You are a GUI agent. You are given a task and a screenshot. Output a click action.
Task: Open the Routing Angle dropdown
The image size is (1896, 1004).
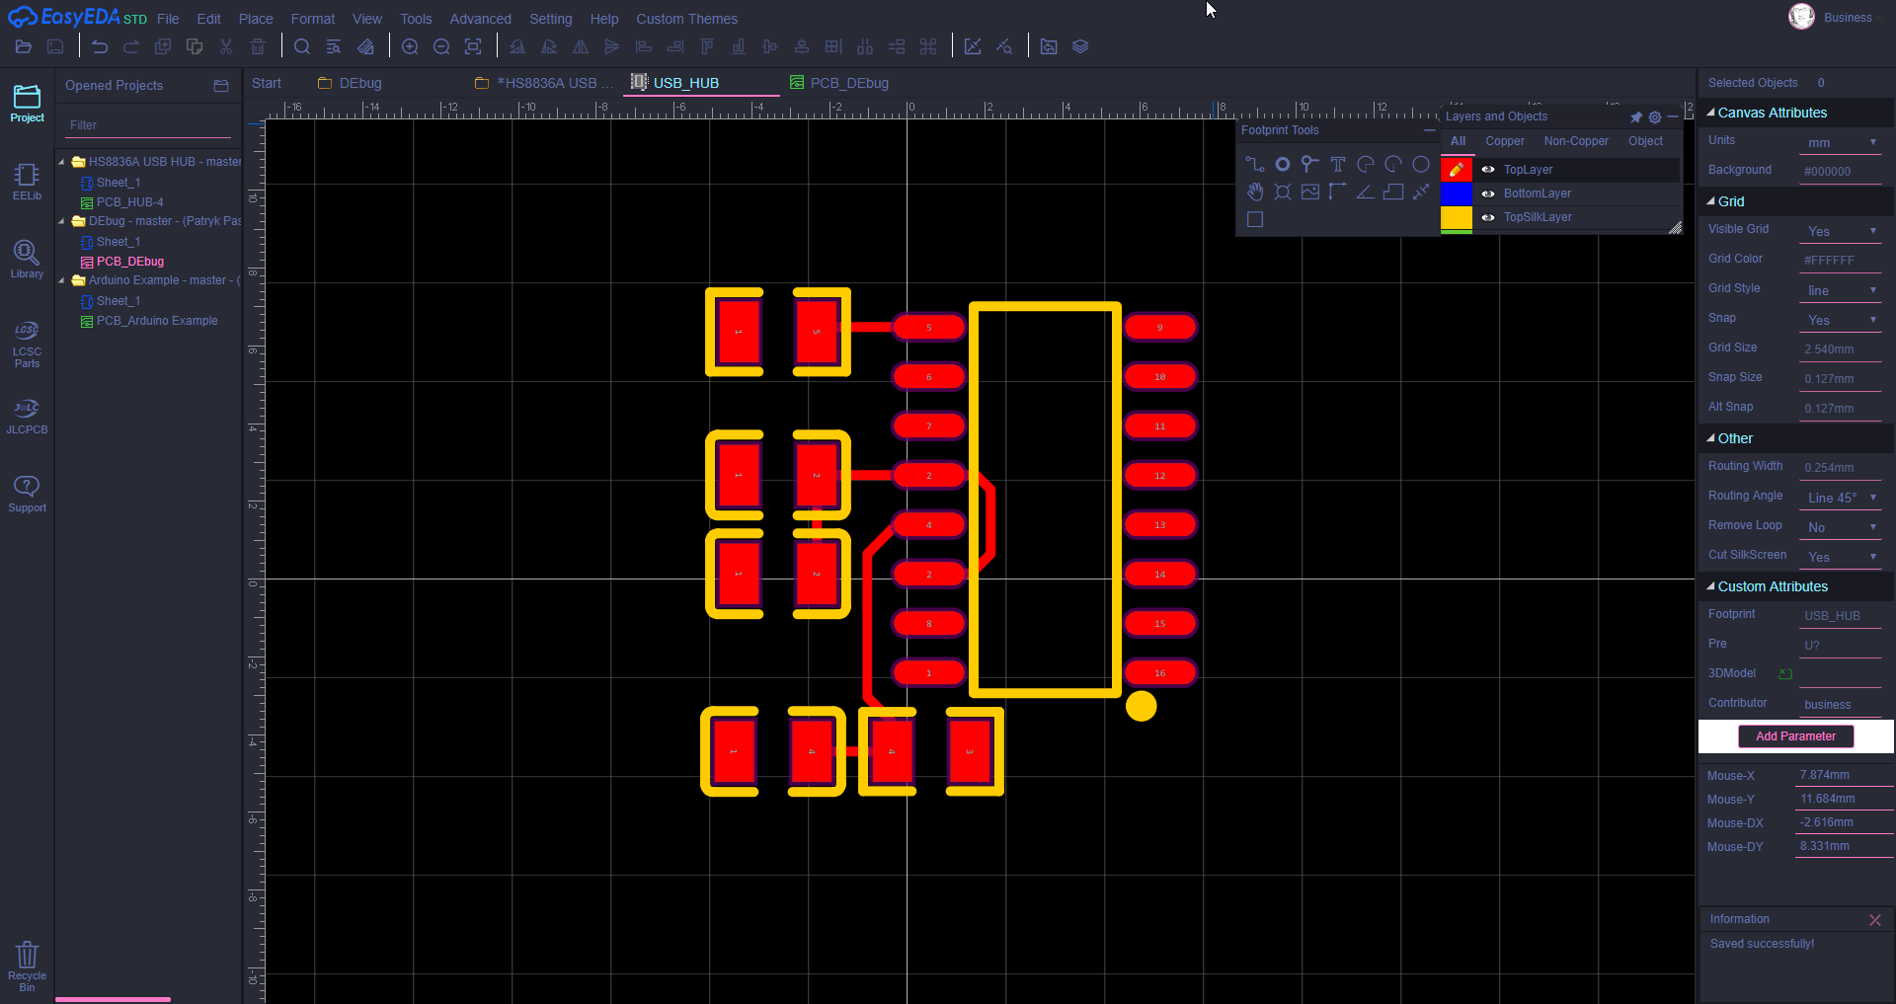coord(1842,498)
